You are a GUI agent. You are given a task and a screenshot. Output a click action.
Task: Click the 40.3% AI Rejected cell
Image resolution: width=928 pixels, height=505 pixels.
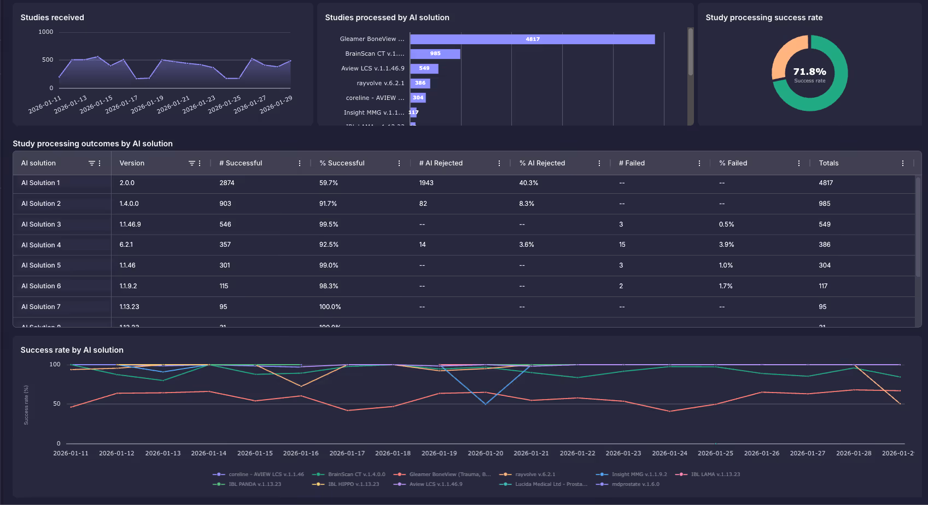click(x=529, y=183)
